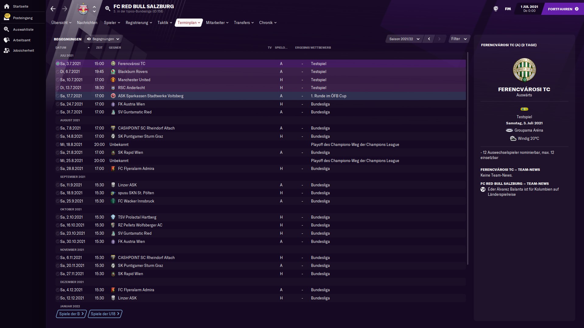Expand the Registrierung menu

pyautogui.click(x=139, y=22)
